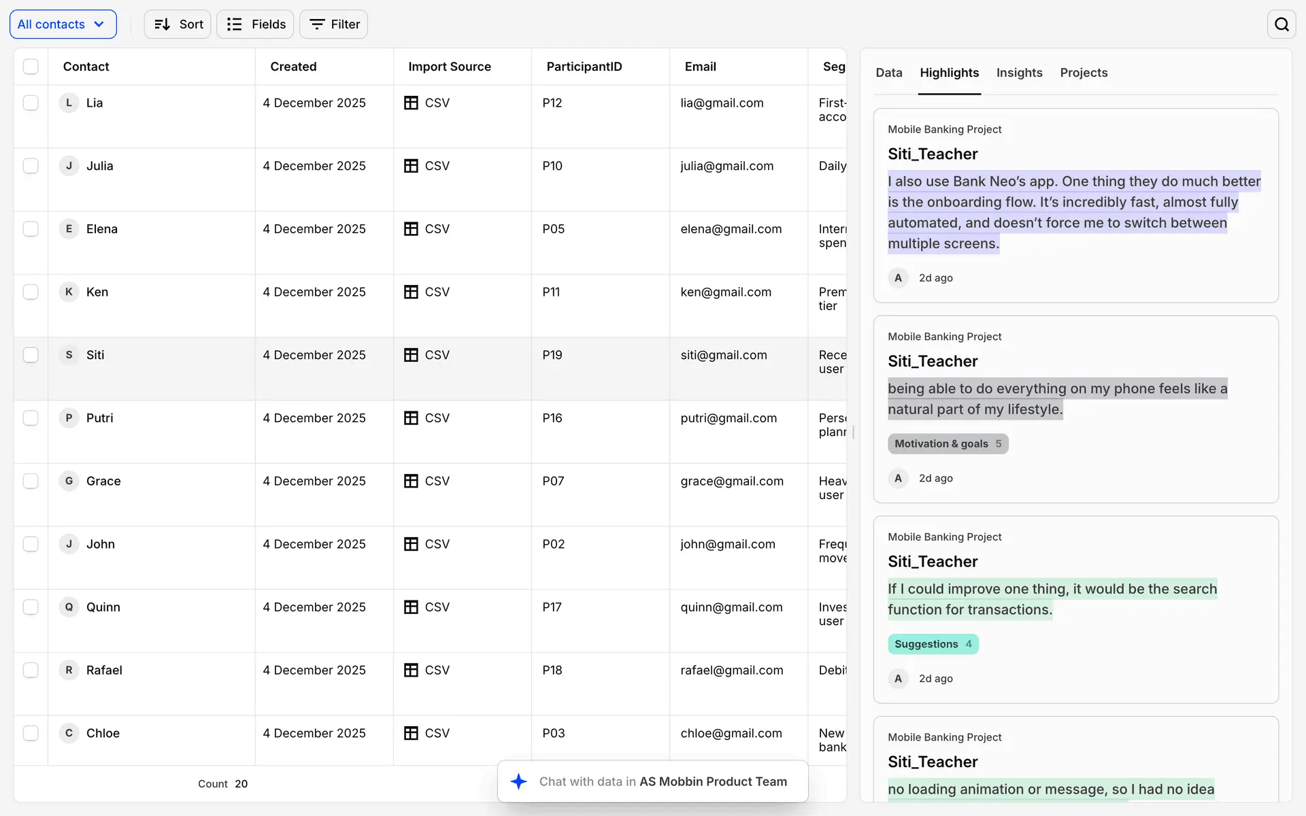Click CSV table icon in Lia's row
Image resolution: width=1306 pixels, height=816 pixels.
point(411,103)
